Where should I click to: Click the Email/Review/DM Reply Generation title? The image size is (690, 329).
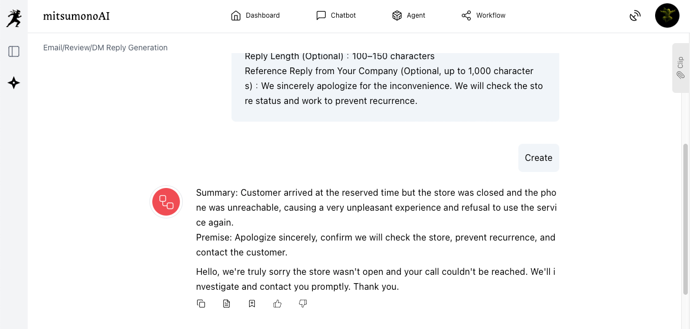click(x=105, y=48)
